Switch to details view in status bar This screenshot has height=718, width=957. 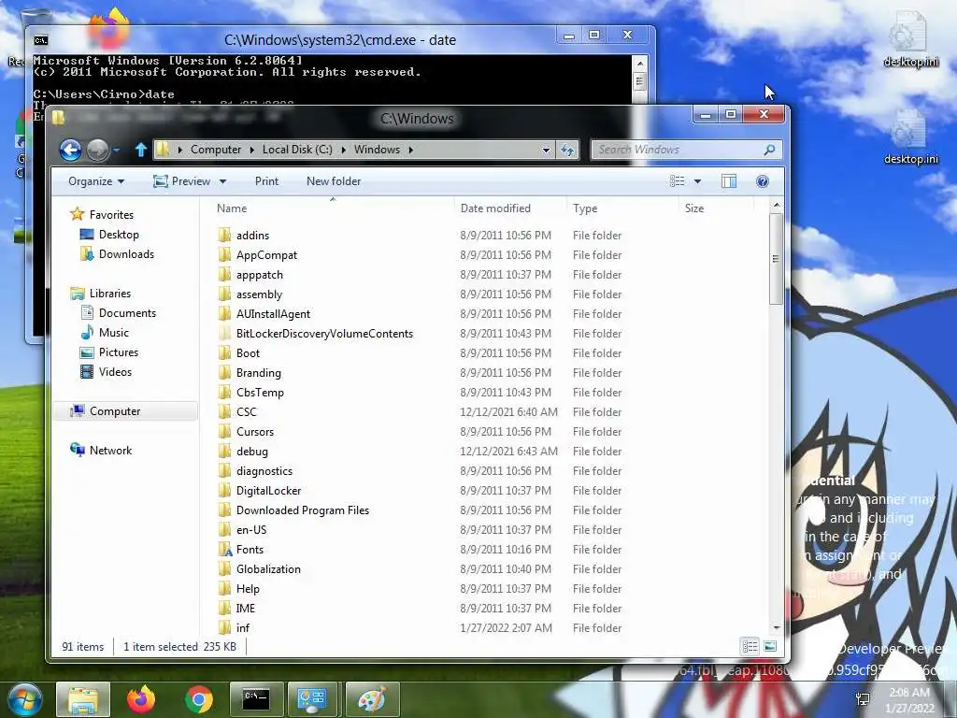[750, 646]
